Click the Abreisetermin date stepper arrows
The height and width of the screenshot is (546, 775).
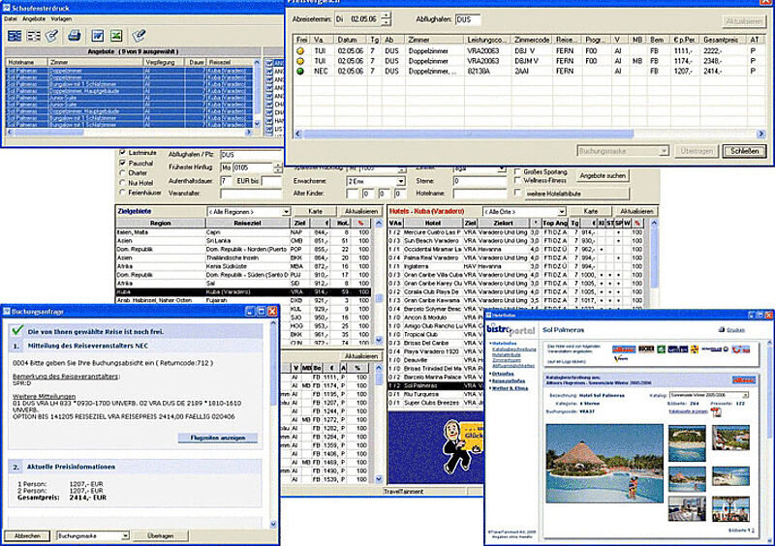386,19
